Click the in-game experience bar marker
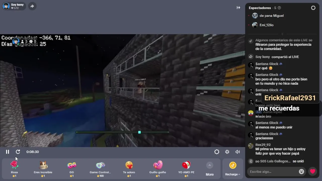The image size is (322, 181). click(139, 132)
